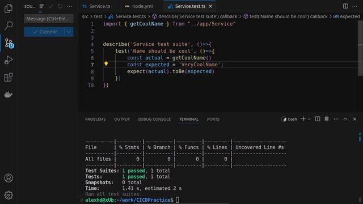Viewport: 363px width, 204px height.
Task: Click the view-as-tree icon in Source Control header
Action: pos(41,6)
